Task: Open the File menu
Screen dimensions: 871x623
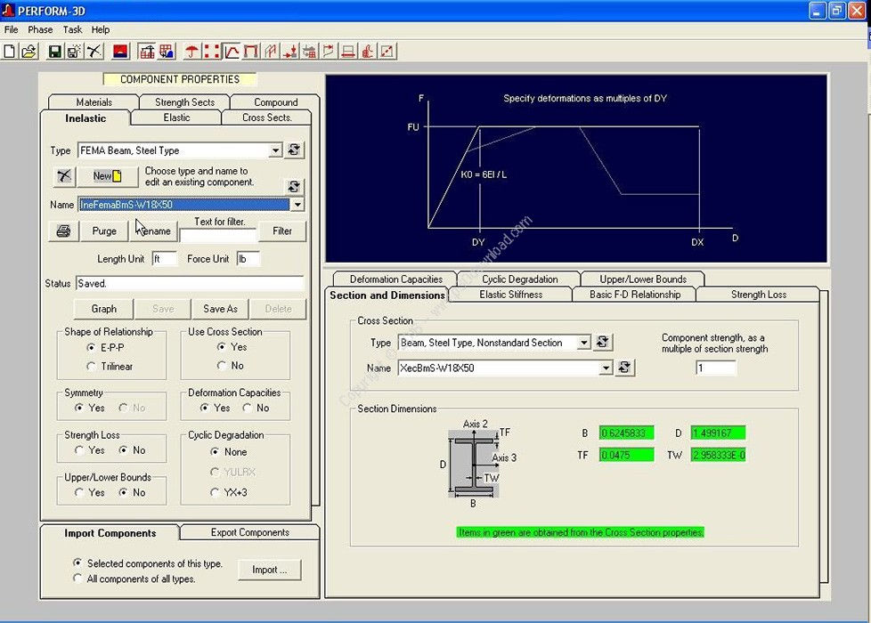Action: 11,29
